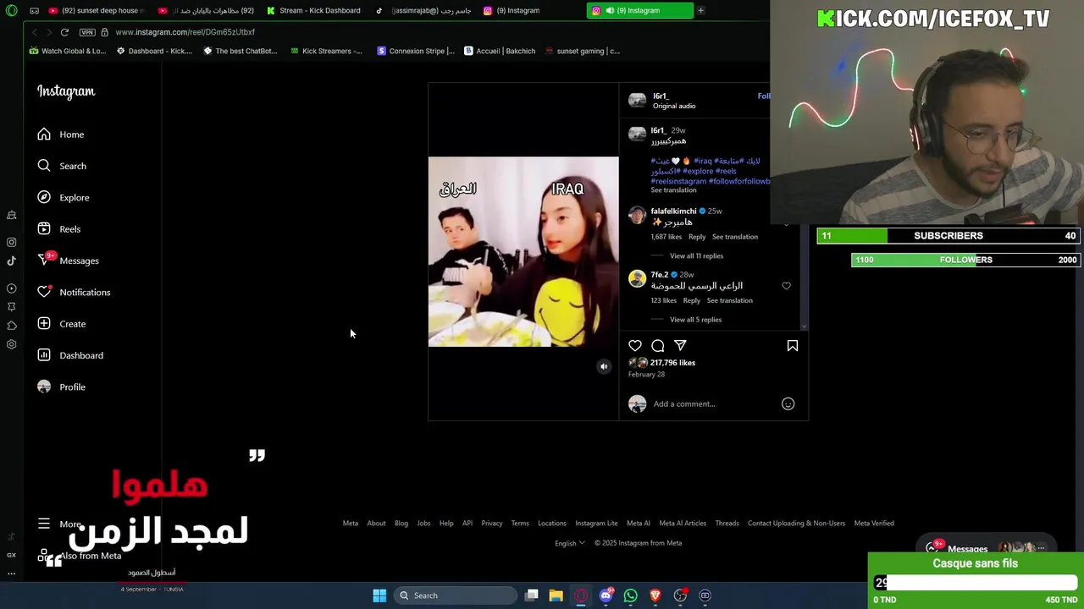
Task: Reply to falafelkimchi's comment
Action: point(697,237)
